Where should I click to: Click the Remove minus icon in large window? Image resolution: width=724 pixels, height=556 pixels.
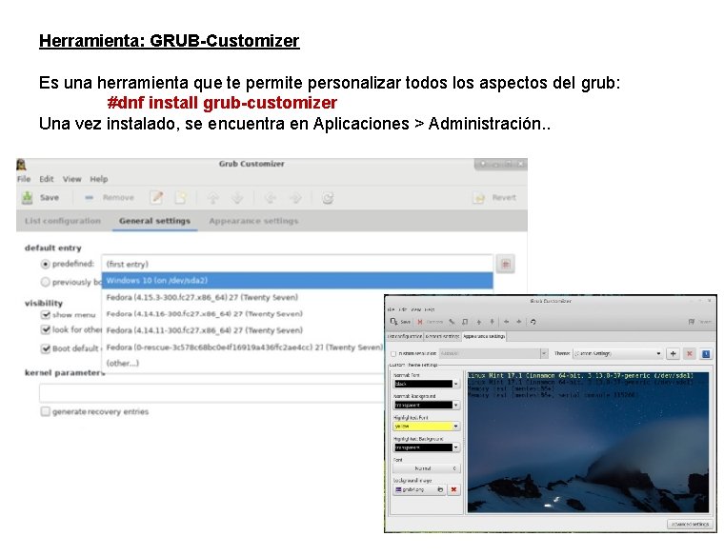pos(90,197)
